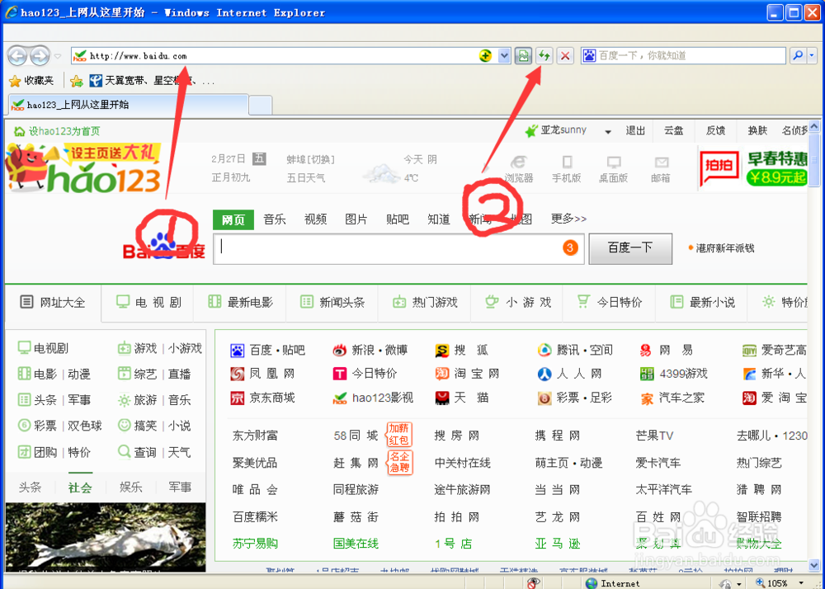Select the 最新电影 navigation tab
The image size is (825, 589).
tap(240, 303)
